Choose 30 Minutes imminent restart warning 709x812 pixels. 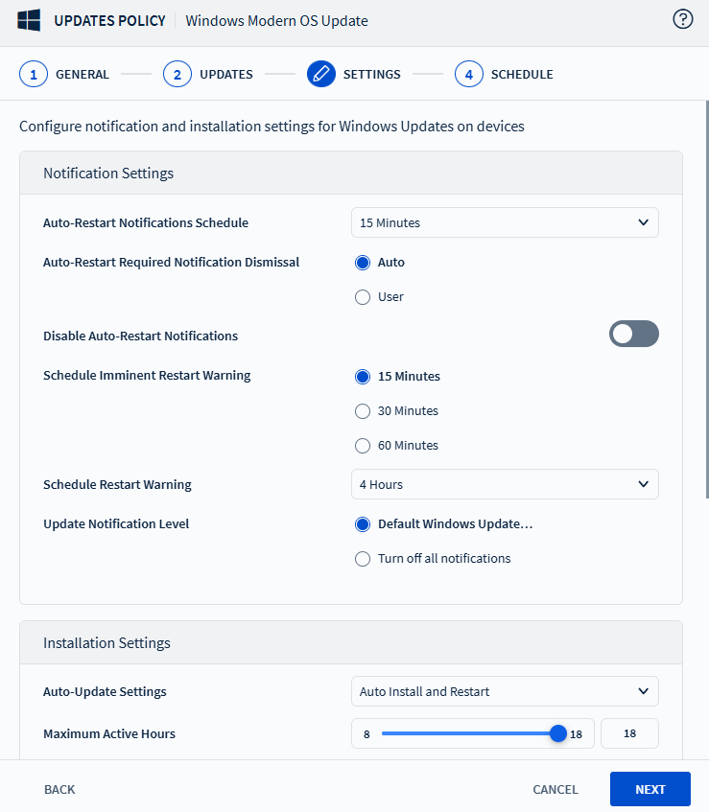(363, 411)
